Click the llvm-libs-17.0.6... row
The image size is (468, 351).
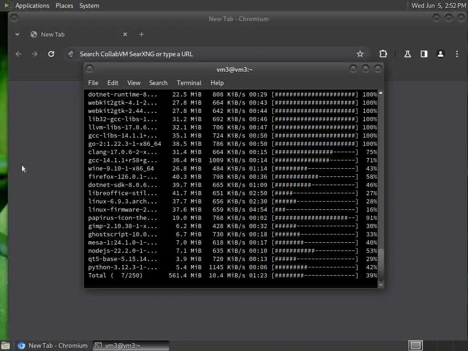[232, 127]
